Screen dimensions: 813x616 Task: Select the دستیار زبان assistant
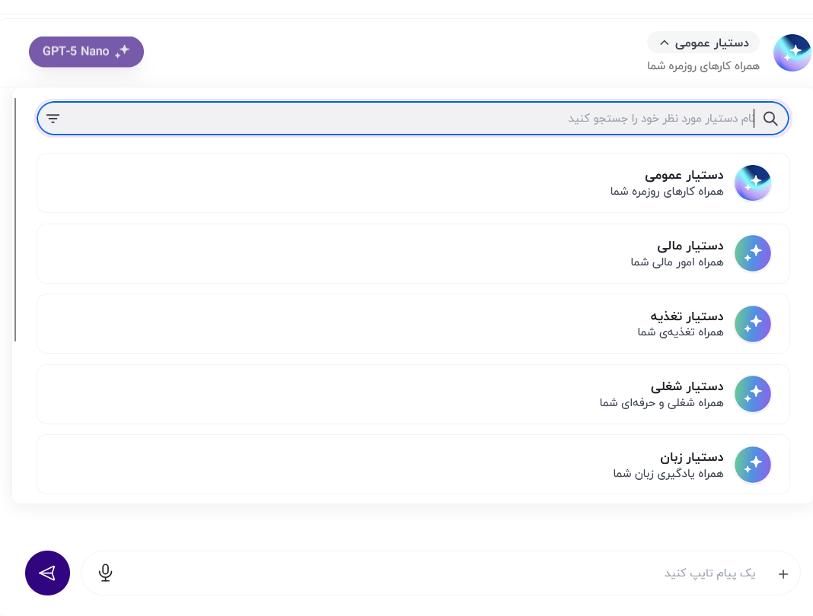pos(413,464)
